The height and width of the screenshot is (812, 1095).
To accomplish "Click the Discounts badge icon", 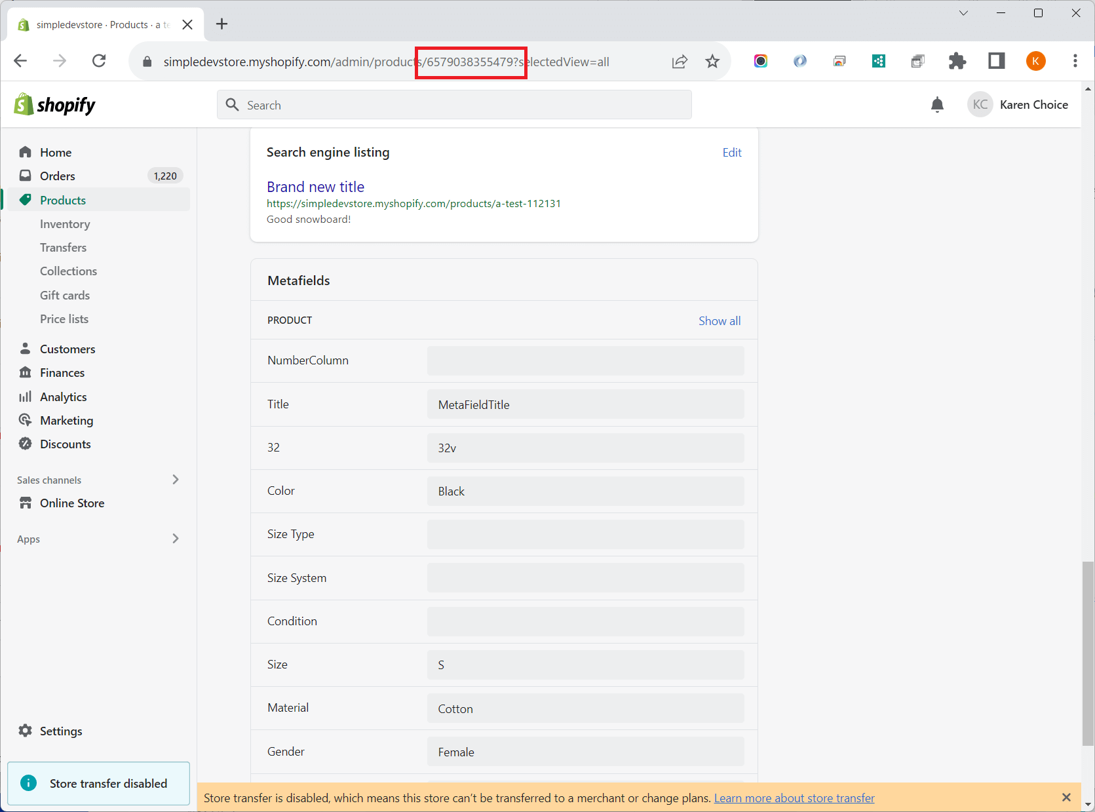I will click(x=26, y=444).
